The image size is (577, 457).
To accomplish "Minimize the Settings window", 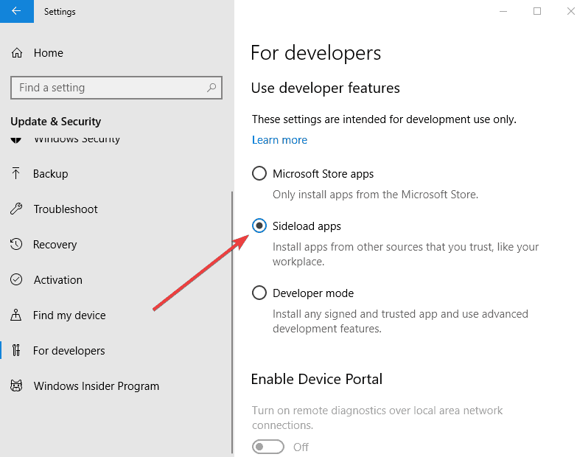I will click(503, 11).
